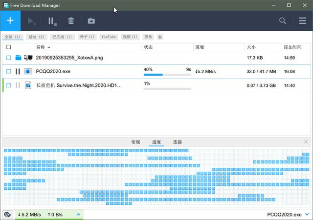
Task: Select the checkbox for the PNG file
Action: tap(8, 58)
